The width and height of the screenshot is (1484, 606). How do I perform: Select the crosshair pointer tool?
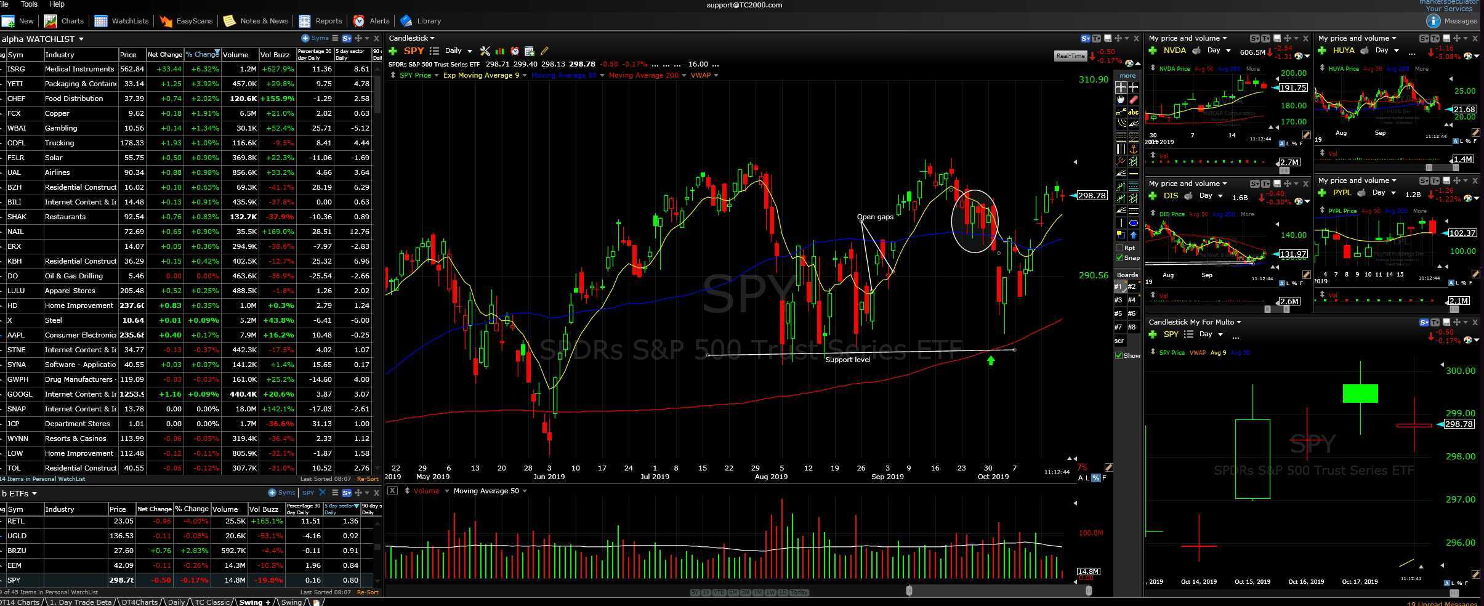pos(1121,87)
